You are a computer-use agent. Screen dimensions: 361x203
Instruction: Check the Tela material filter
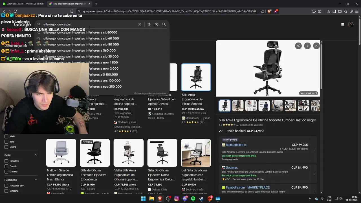pos(6,142)
